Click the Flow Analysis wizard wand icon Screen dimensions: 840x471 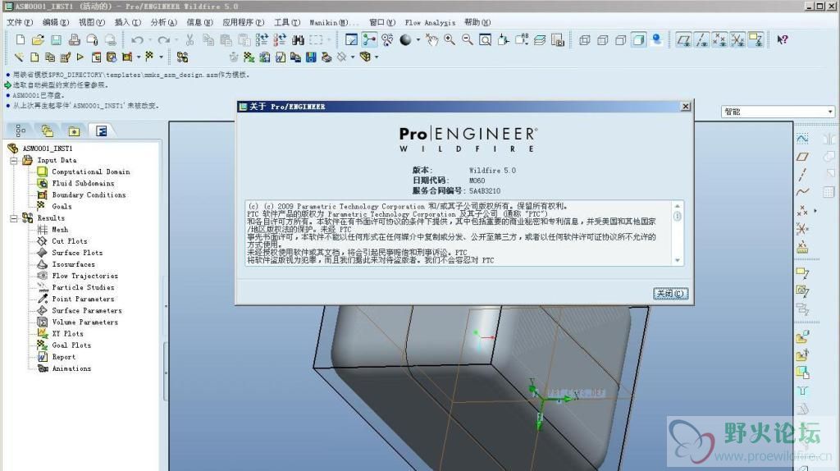pos(19,57)
